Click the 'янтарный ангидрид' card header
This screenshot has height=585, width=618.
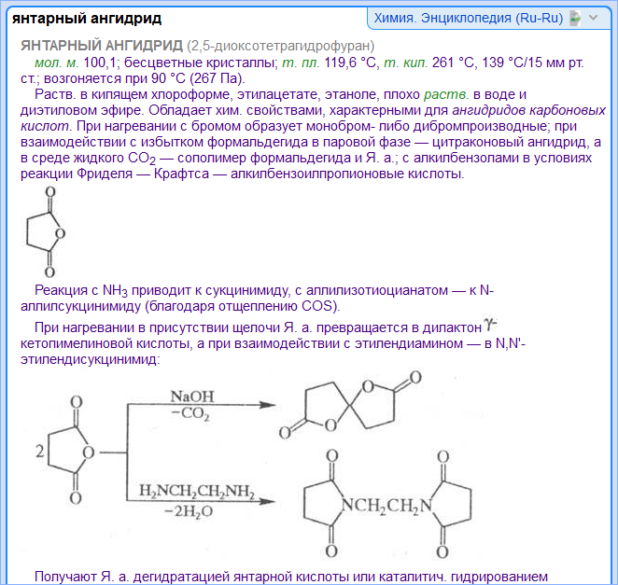(86, 18)
